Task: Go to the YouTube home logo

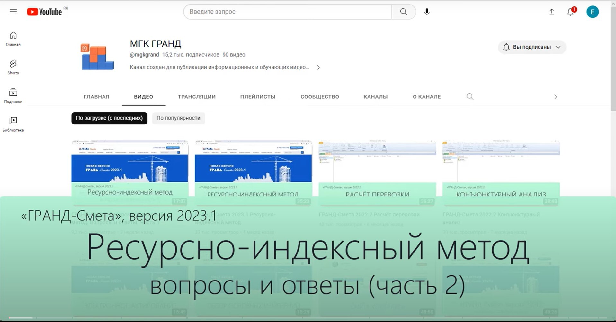Action: [x=44, y=12]
